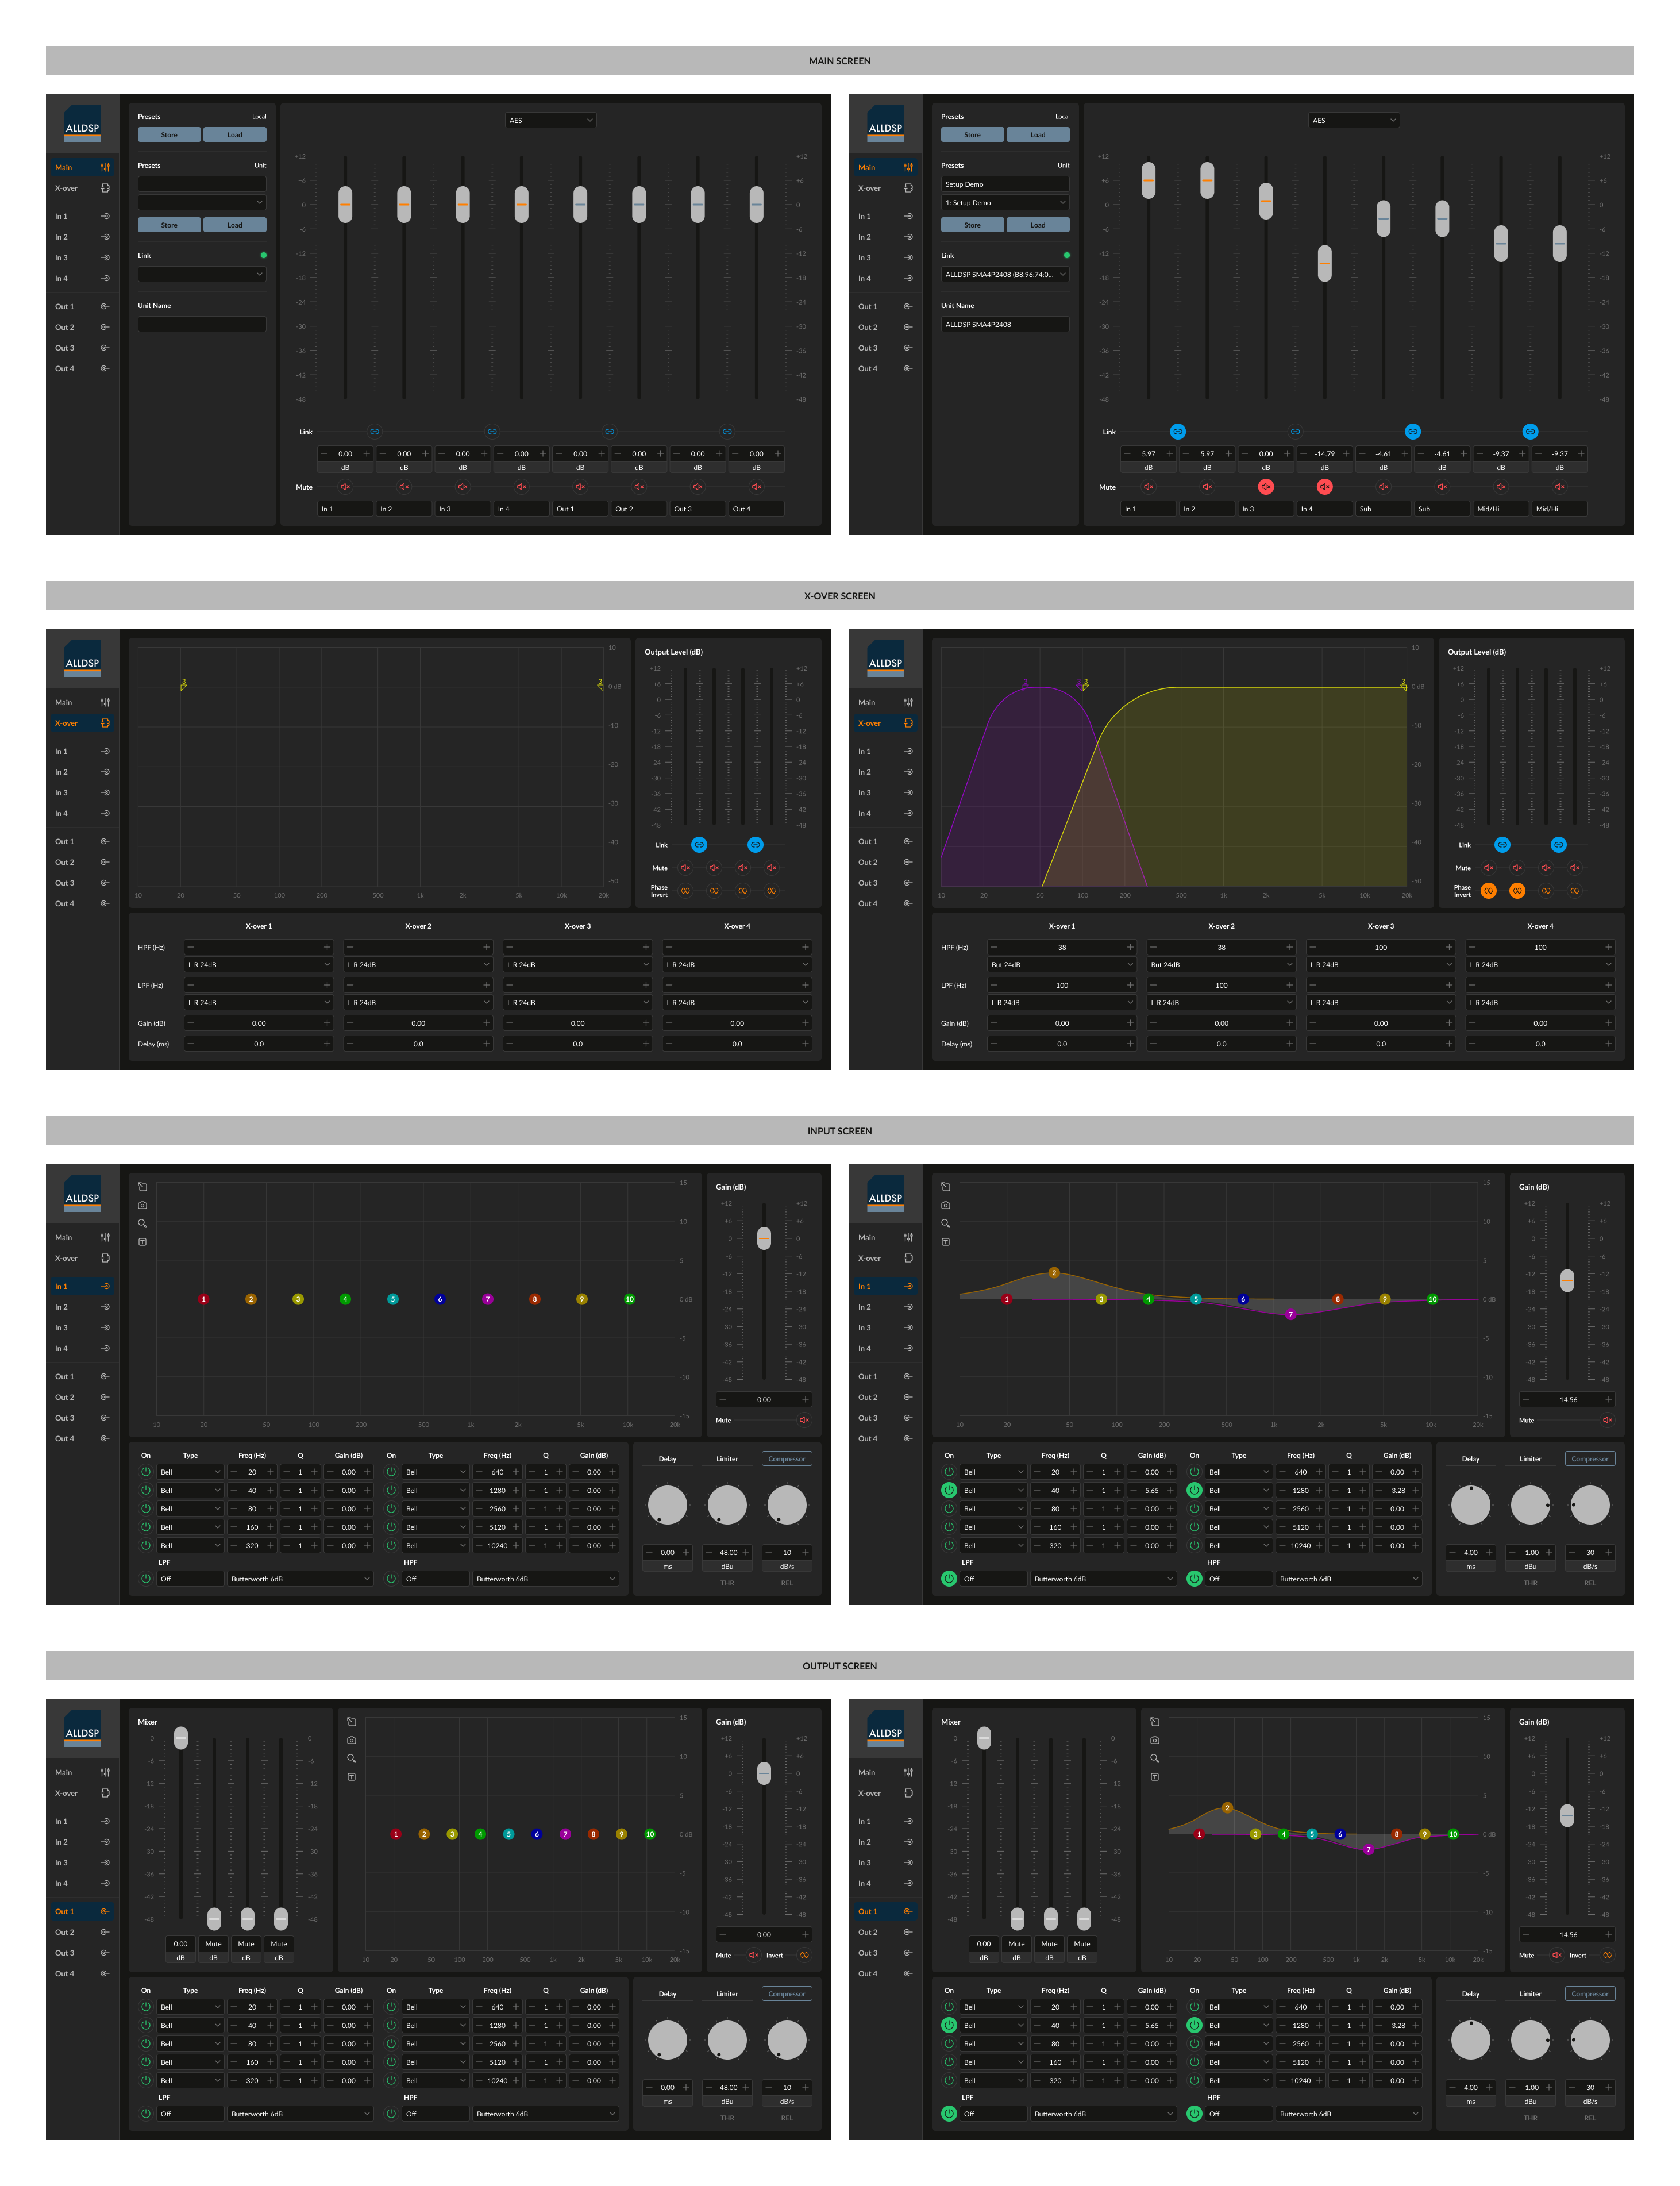Link the 0.00 and -14.79 dB channels
The image size is (1680, 2186).
point(1295,432)
